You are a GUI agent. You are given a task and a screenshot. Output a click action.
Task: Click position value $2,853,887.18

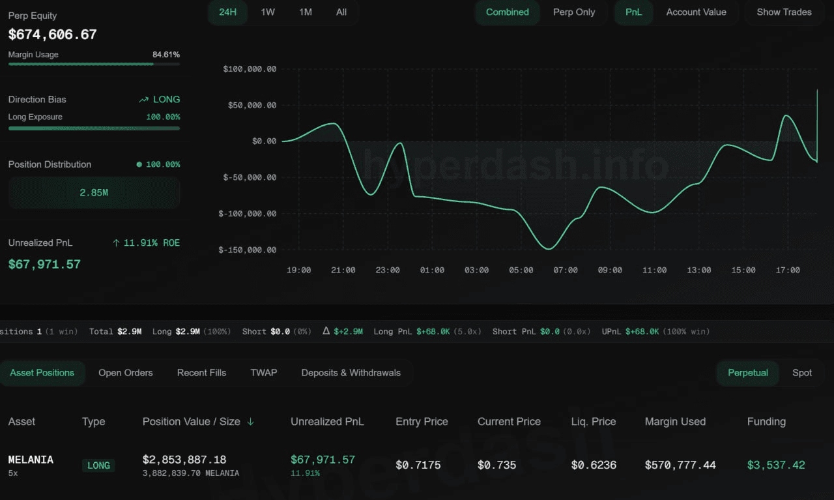click(x=184, y=460)
